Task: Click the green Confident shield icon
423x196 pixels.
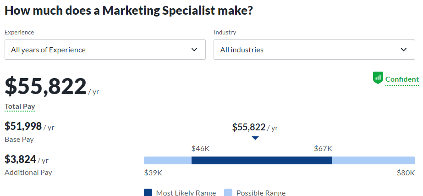Action: click(378, 78)
